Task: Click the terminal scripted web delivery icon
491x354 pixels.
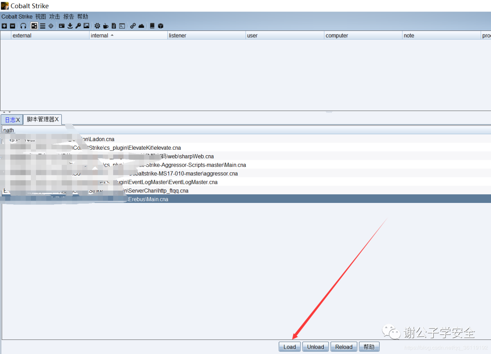Action: click(x=122, y=26)
